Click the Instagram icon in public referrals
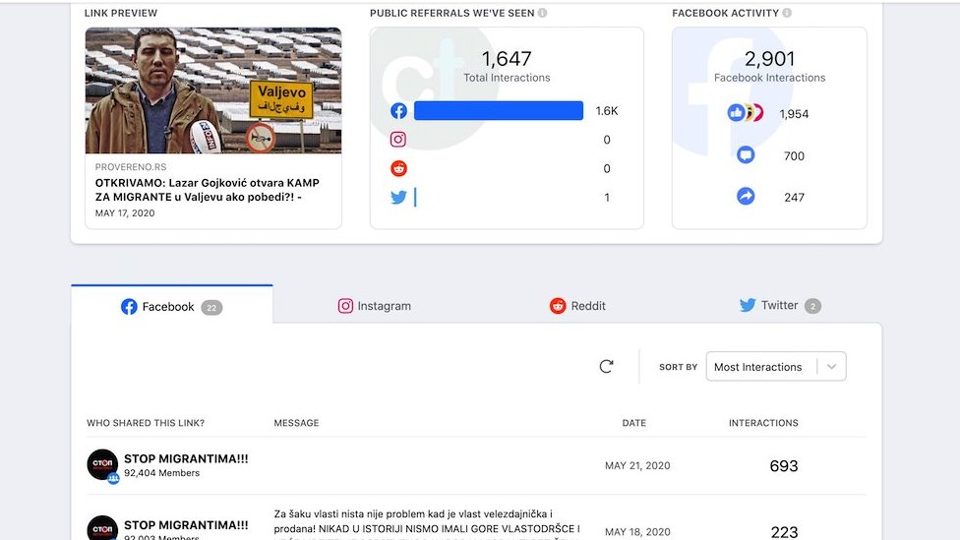 tap(398, 141)
